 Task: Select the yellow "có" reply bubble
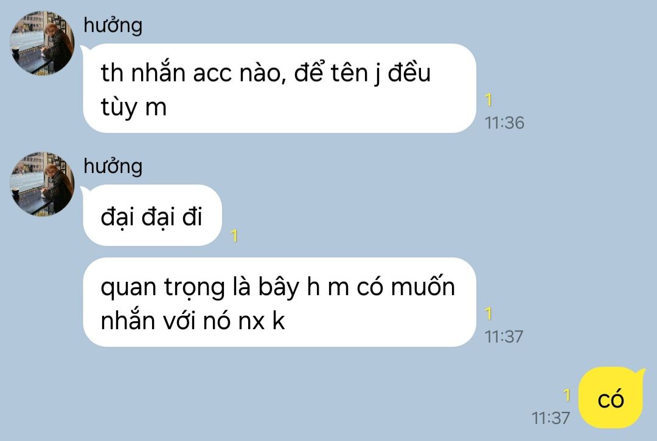[x=611, y=397]
